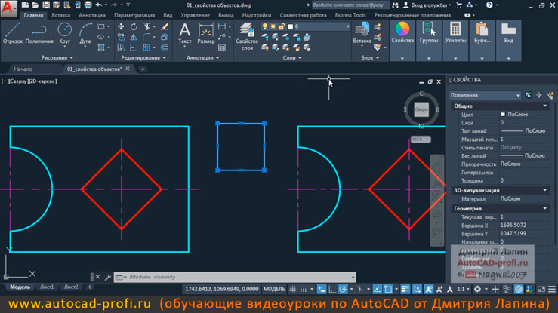Select the Text (Текст) tool
The image size is (558, 313).
click(185, 33)
